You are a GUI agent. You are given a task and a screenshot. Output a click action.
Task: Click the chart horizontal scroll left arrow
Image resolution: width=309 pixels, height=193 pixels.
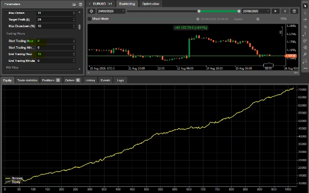pos(88,73)
